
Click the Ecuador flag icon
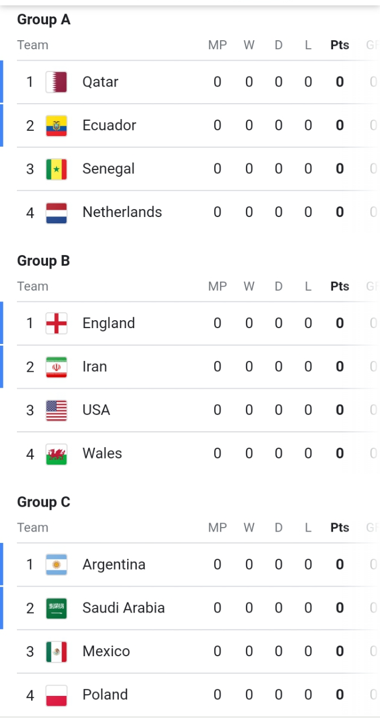[x=57, y=125]
